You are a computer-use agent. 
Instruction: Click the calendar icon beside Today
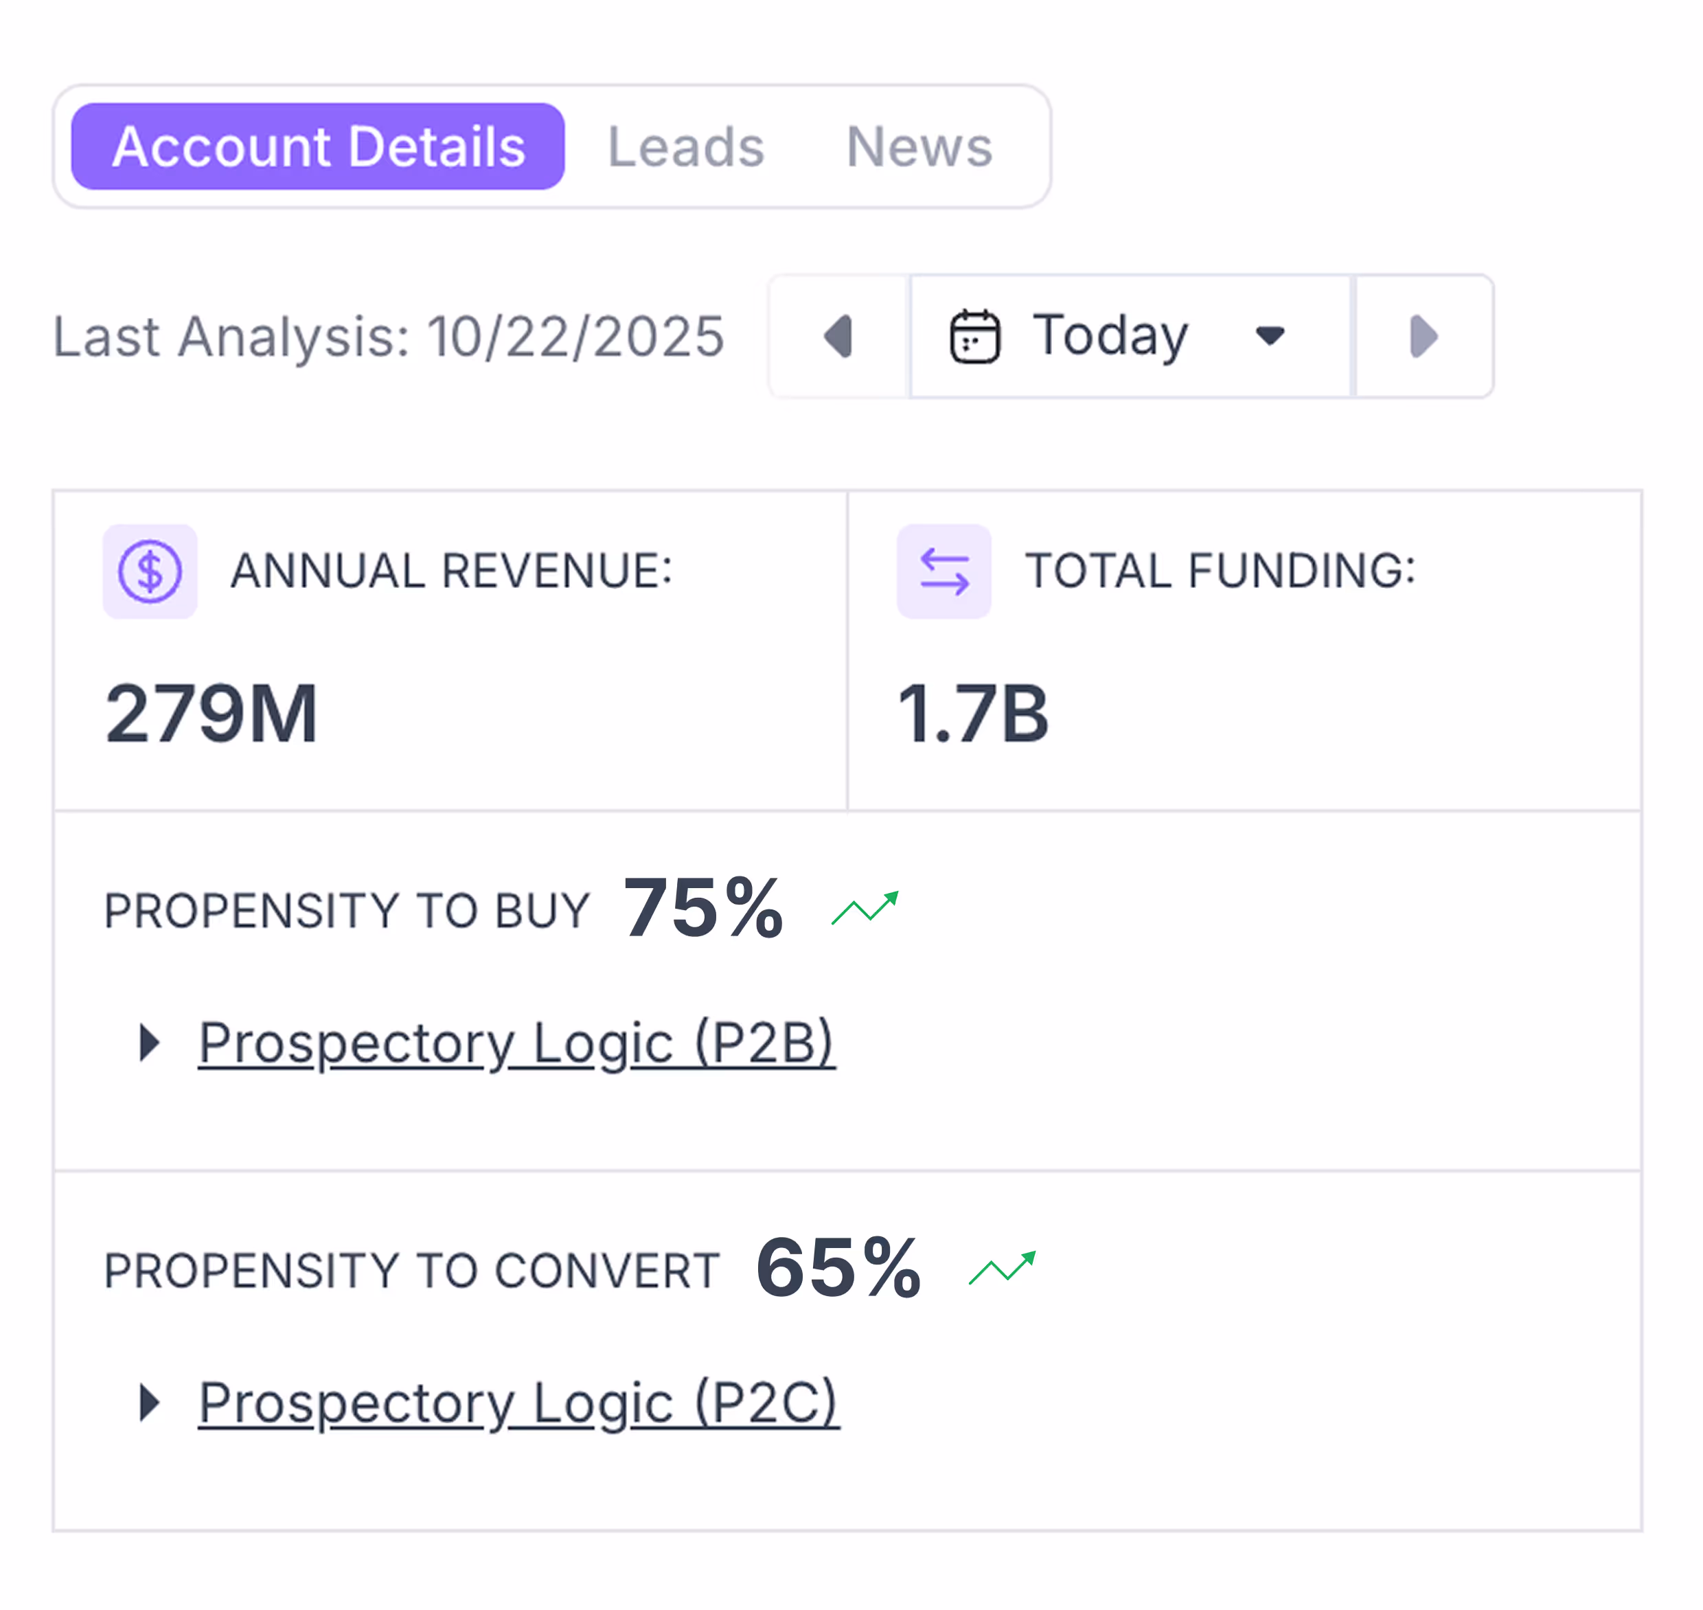[974, 337]
